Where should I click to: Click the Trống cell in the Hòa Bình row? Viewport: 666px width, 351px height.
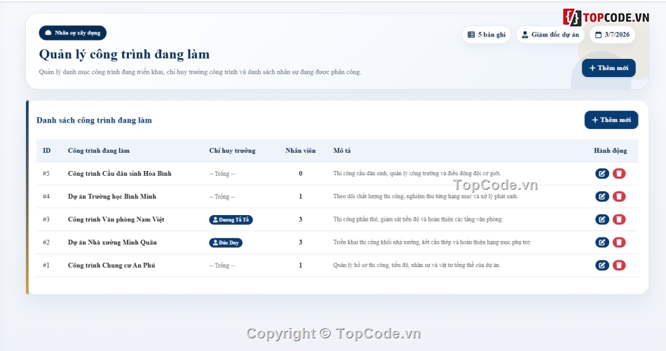222,174
